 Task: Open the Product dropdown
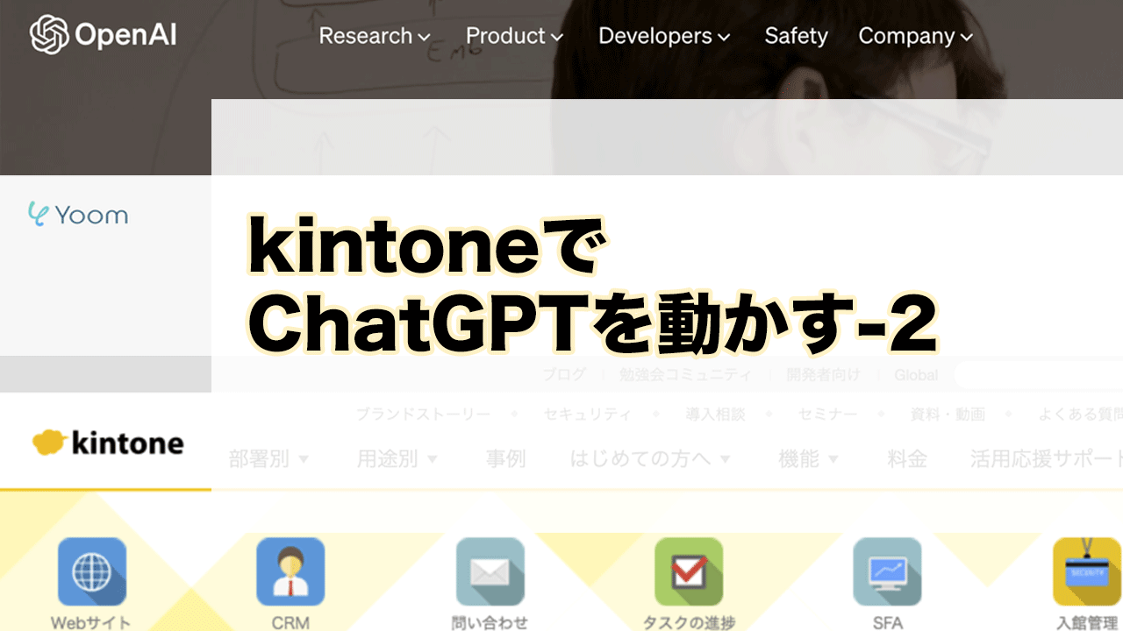point(515,37)
